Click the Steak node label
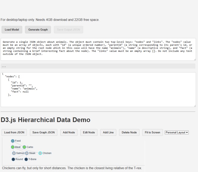 [x=32, y=153]
